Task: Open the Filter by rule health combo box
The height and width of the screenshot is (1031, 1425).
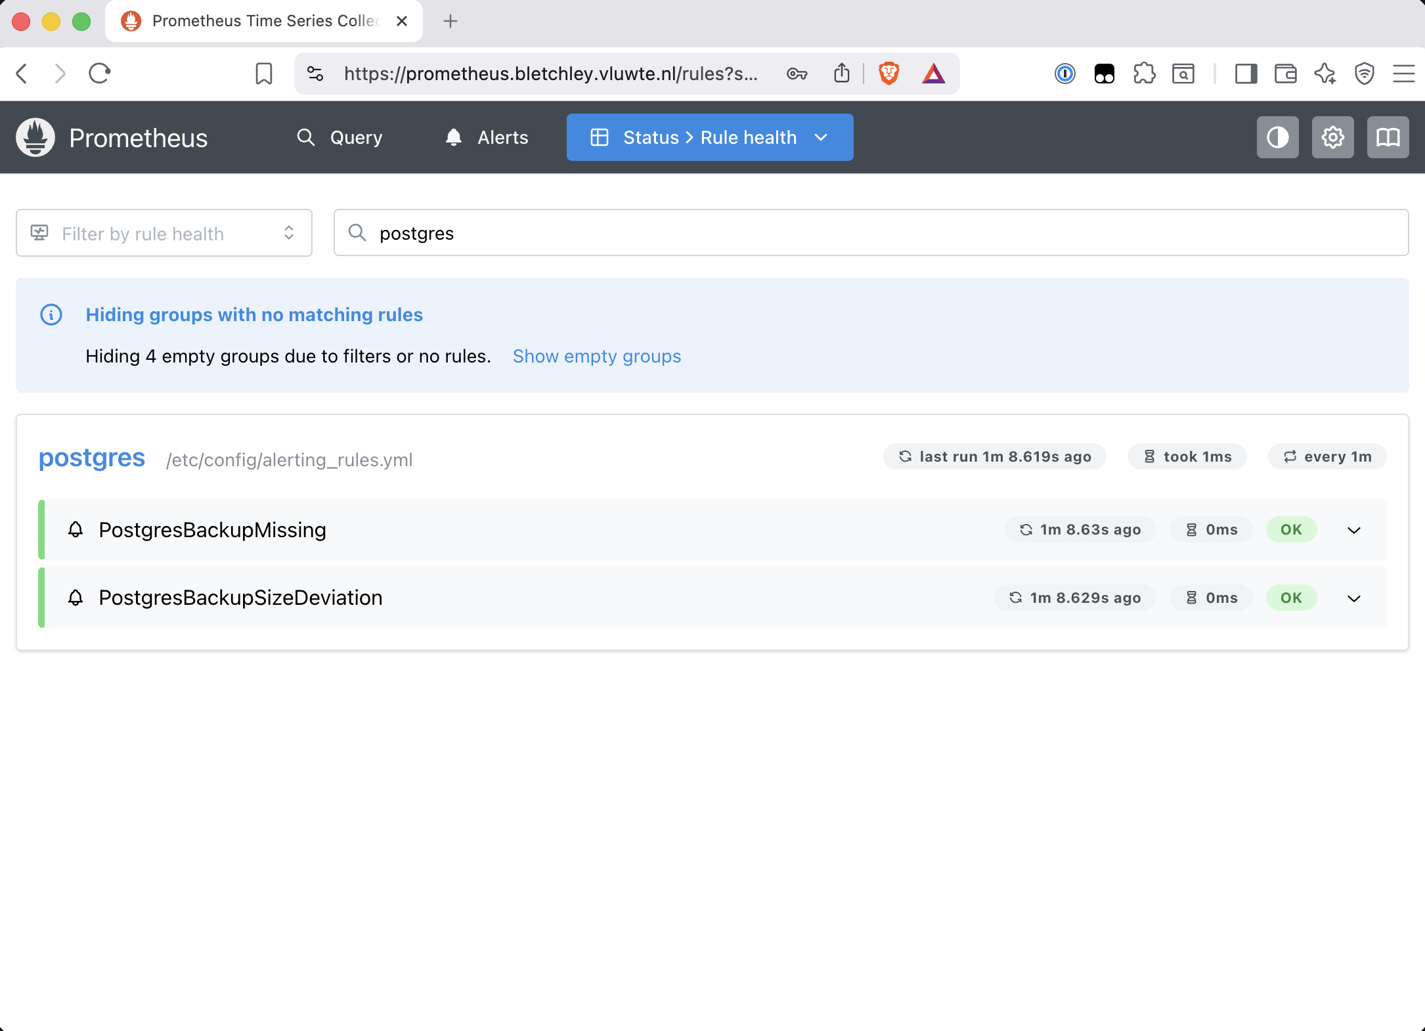Action: (x=164, y=233)
